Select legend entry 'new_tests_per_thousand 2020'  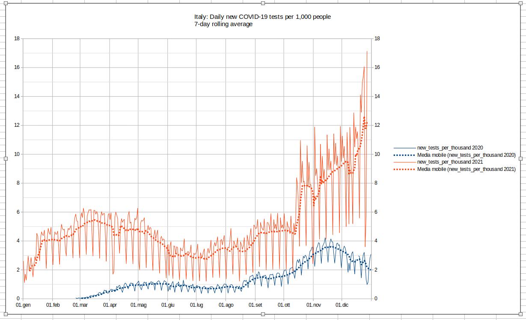pos(450,148)
